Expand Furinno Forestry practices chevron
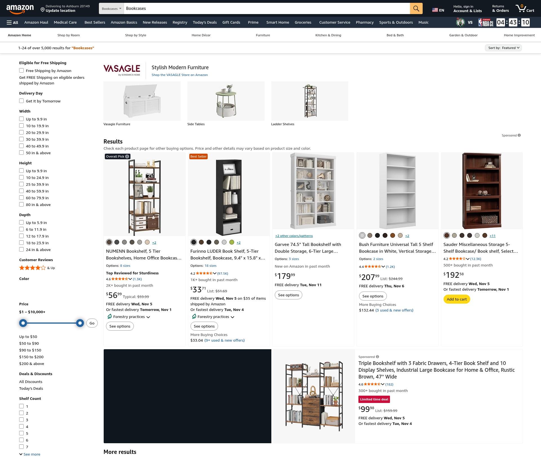The height and width of the screenshot is (457, 541). coord(232,317)
